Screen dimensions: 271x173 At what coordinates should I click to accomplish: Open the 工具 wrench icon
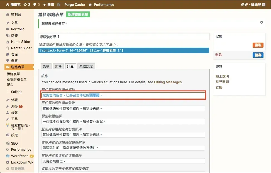[8, 119]
